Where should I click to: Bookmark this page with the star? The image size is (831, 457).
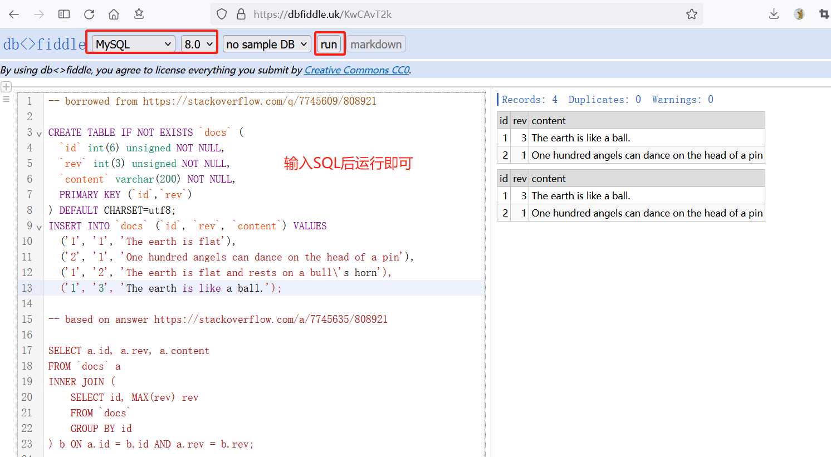692,14
